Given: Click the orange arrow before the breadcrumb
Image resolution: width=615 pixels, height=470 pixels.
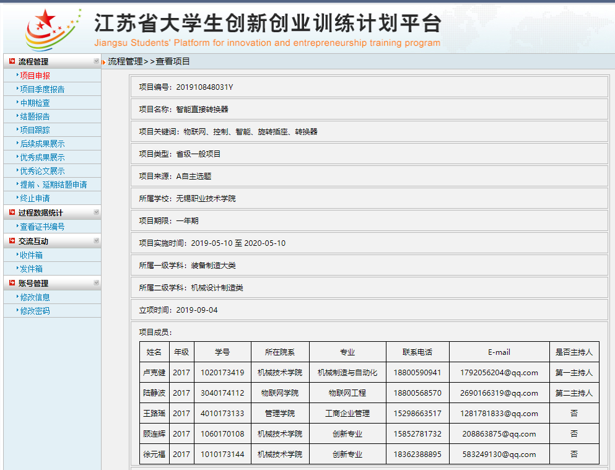Looking at the screenshot, I should [x=104, y=61].
